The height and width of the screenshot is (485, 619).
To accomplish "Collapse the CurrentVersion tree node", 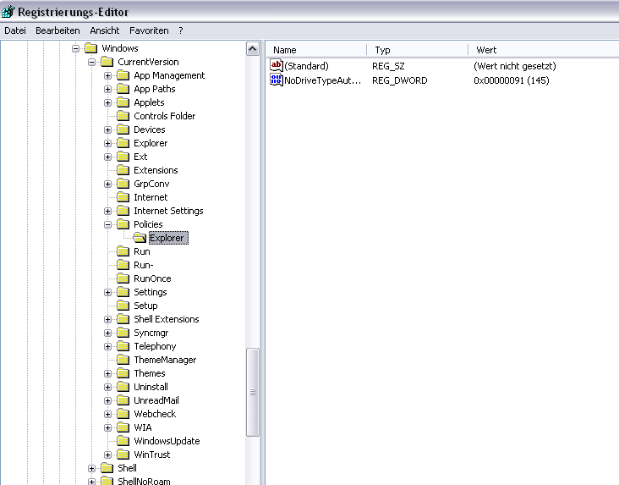I will coord(91,62).
